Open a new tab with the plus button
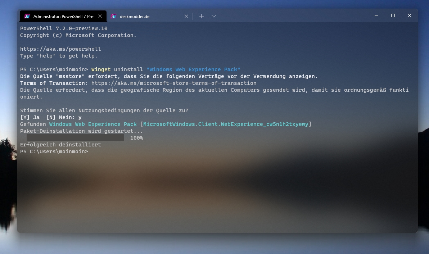 202,17
